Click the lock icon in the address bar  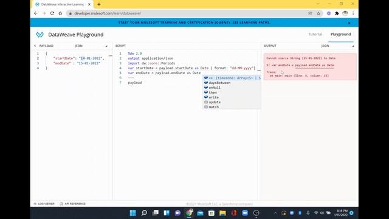71,13
